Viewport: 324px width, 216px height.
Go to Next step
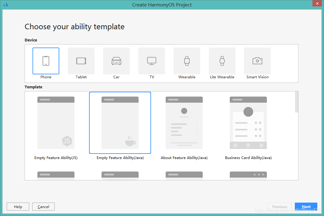tap(306, 207)
